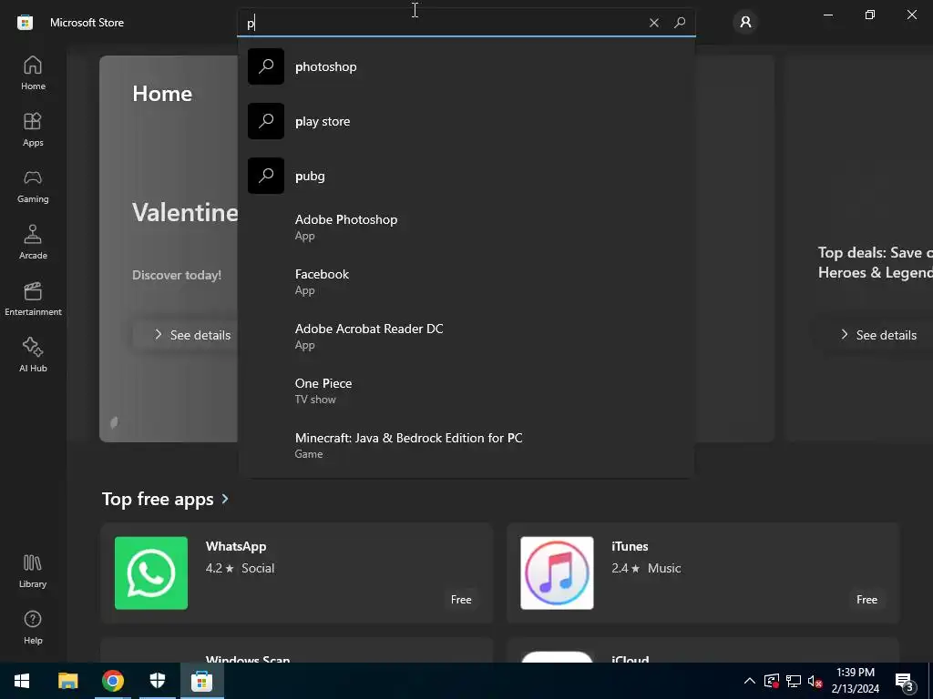Open the Apps section in sidebar
933x699 pixels.
(x=33, y=129)
